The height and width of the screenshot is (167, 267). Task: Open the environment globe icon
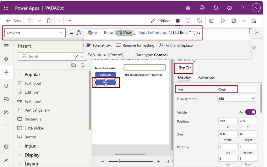188,8
